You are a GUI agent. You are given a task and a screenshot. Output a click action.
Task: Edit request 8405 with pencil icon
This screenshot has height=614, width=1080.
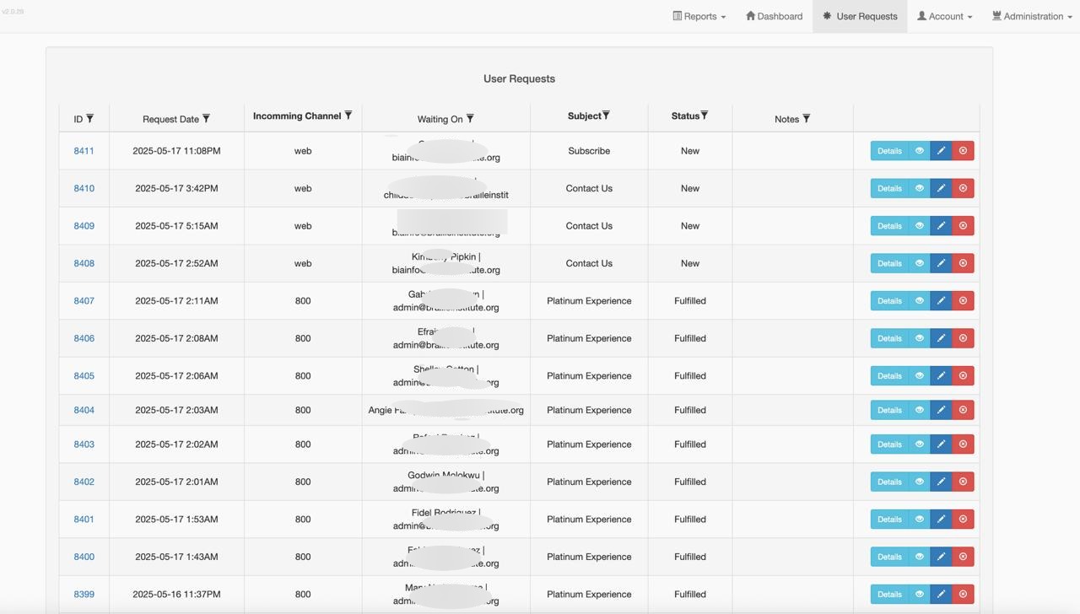coord(941,376)
